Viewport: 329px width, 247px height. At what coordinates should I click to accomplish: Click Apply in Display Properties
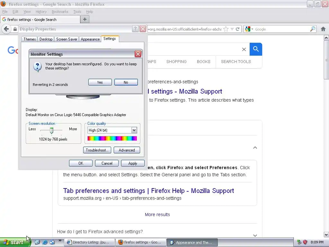click(x=133, y=163)
